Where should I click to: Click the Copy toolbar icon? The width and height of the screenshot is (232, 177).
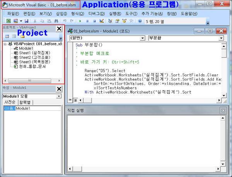pos(42,21)
